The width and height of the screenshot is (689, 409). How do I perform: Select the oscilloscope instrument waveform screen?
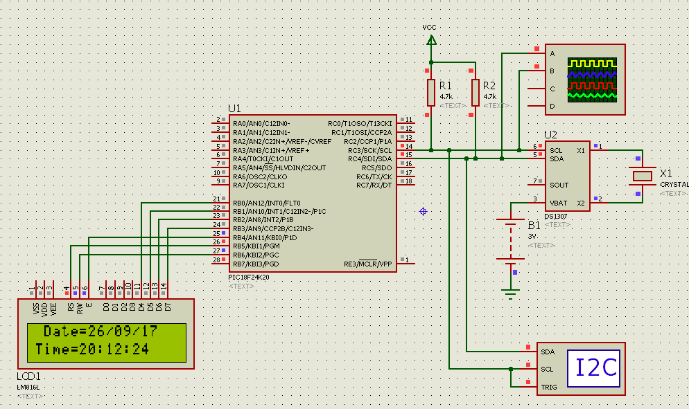coord(592,80)
